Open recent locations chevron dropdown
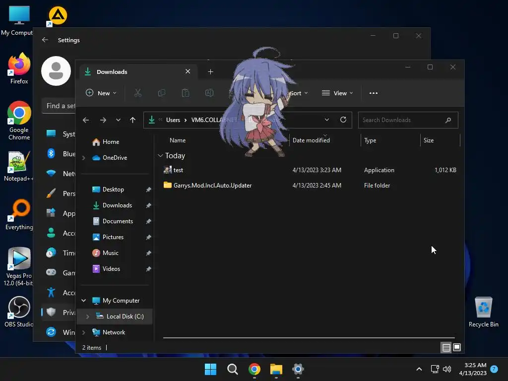The image size is (508, 381). 118,120
